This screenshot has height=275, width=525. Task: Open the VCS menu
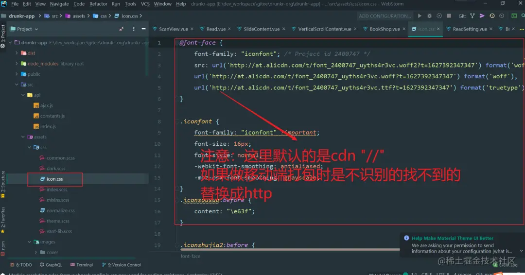click(x=145, y=4)
